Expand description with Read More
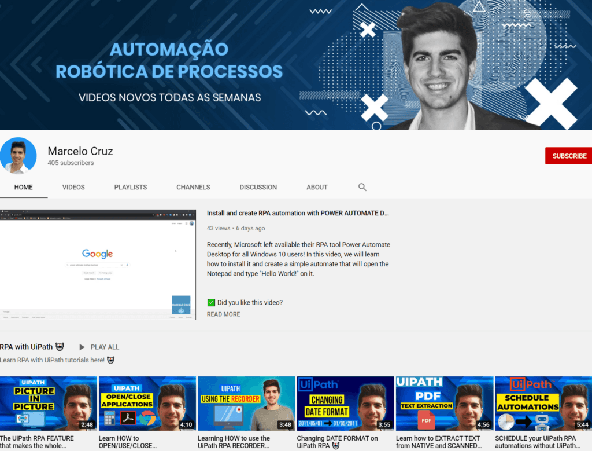 [224, 314]
